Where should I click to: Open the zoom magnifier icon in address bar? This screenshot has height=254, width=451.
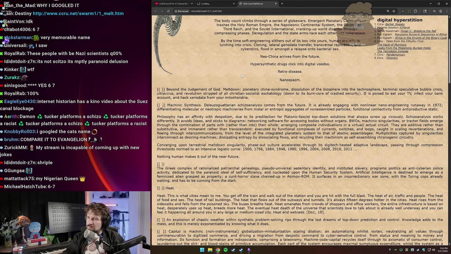pos(388,11)
